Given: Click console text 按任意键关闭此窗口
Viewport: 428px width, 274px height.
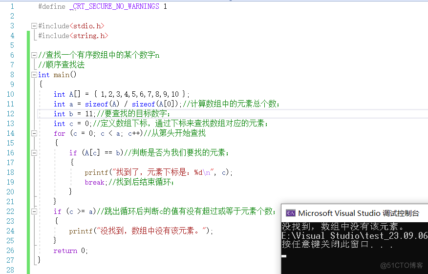Looking at the screenshot, I should pyautogui.click(x=325, y=244).
